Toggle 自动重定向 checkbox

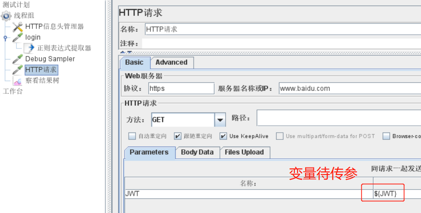132,136
